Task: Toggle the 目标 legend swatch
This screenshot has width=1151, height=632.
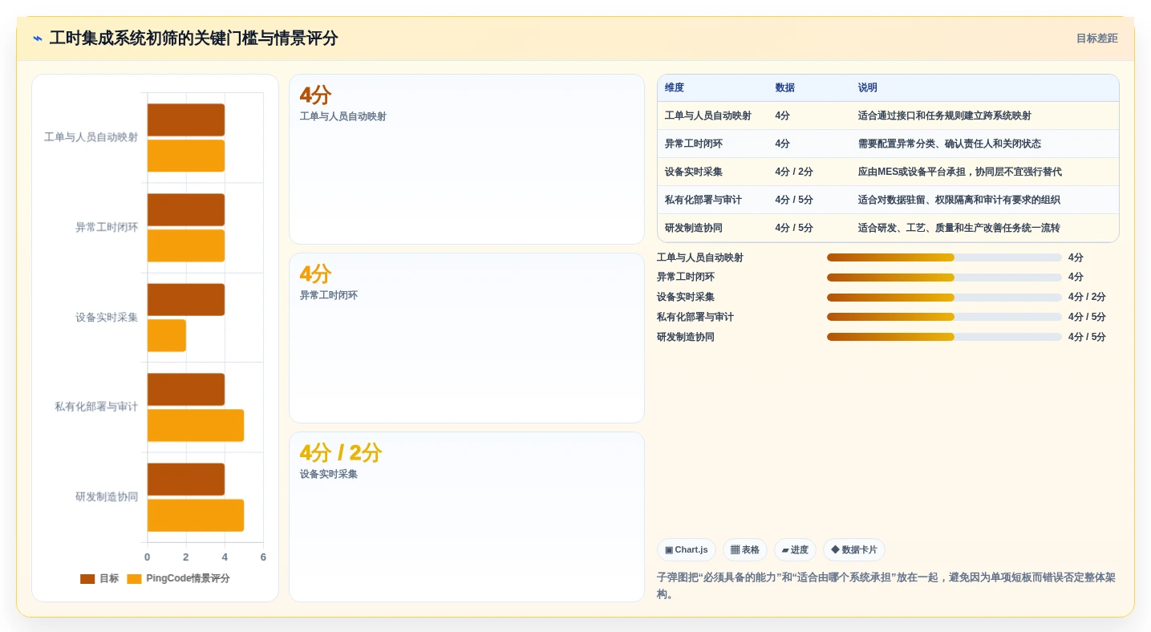Action: 87,579
